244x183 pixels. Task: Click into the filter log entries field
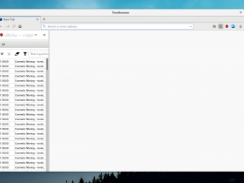(39, 54)
